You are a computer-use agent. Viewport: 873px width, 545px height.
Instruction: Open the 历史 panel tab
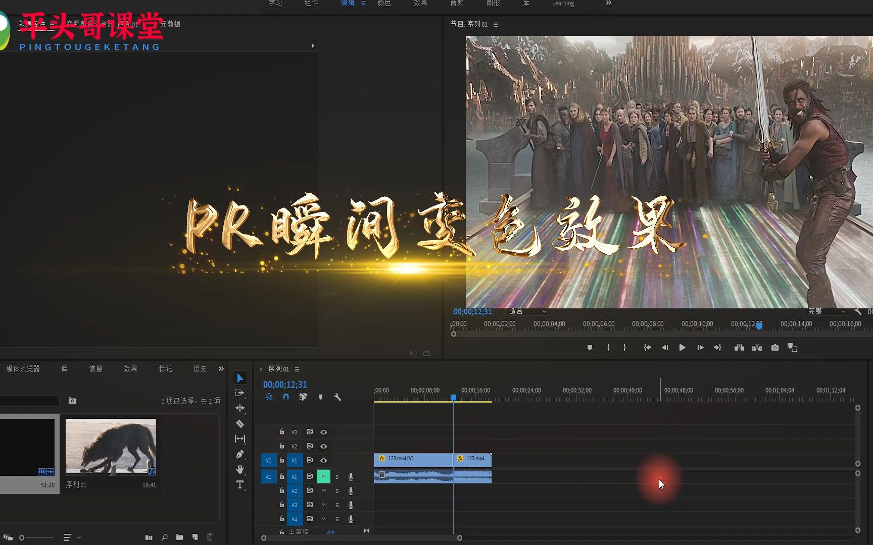coord(200,369)
